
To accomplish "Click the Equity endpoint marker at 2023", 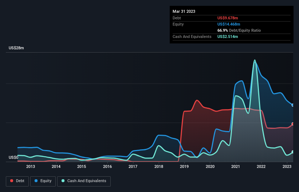I will [293, 105].
